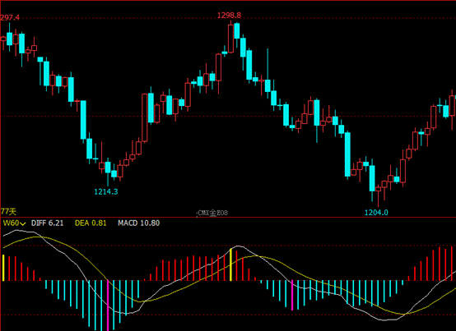Screen dimensions: 456x331
Task: Click the 1298.8 high price marker
Action: pos(229,15)
